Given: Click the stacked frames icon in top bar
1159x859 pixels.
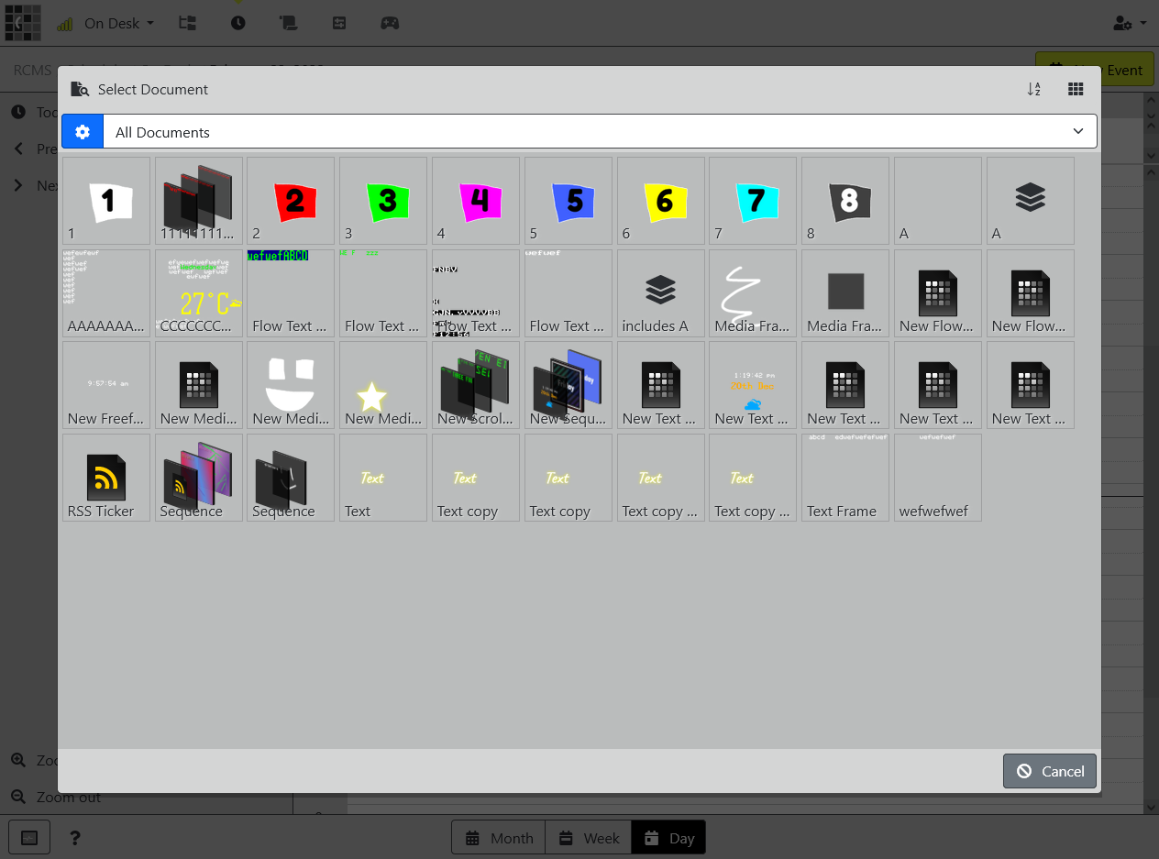Looking at the screenshot, I should (288, 23).
